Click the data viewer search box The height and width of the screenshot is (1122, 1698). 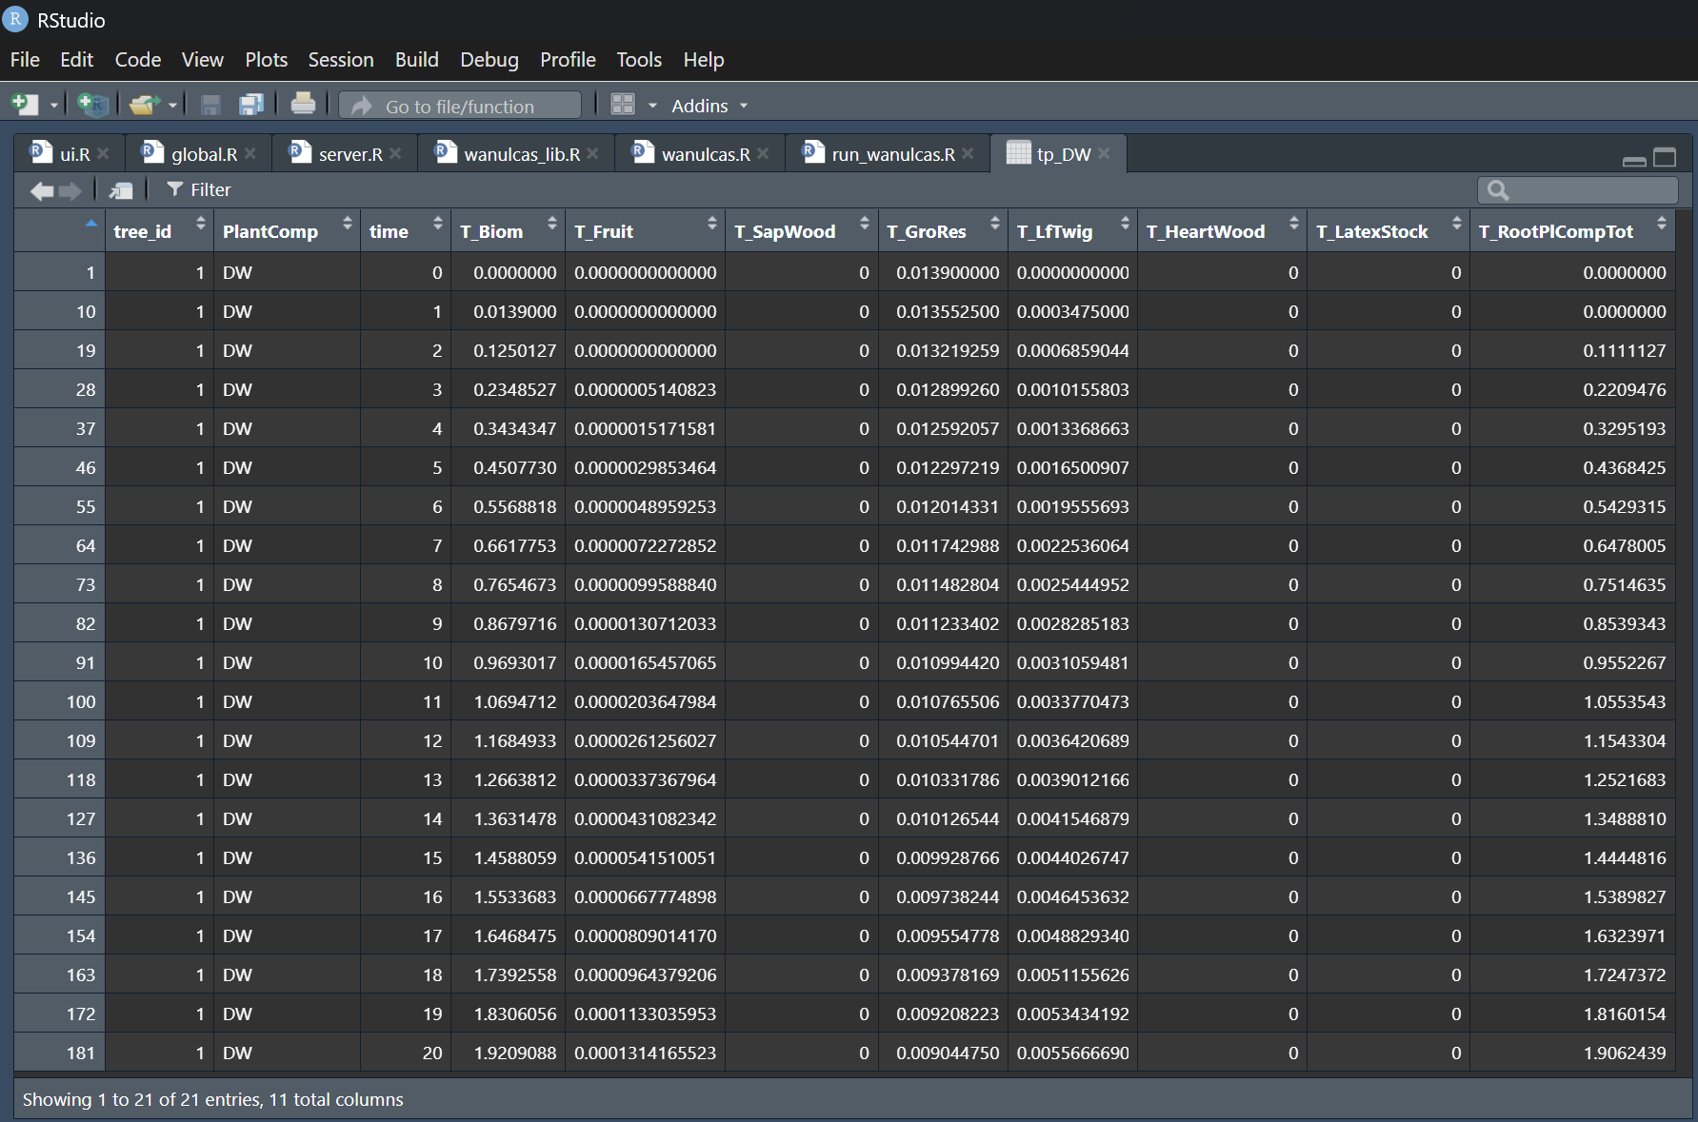click(x=1590, y=190)
